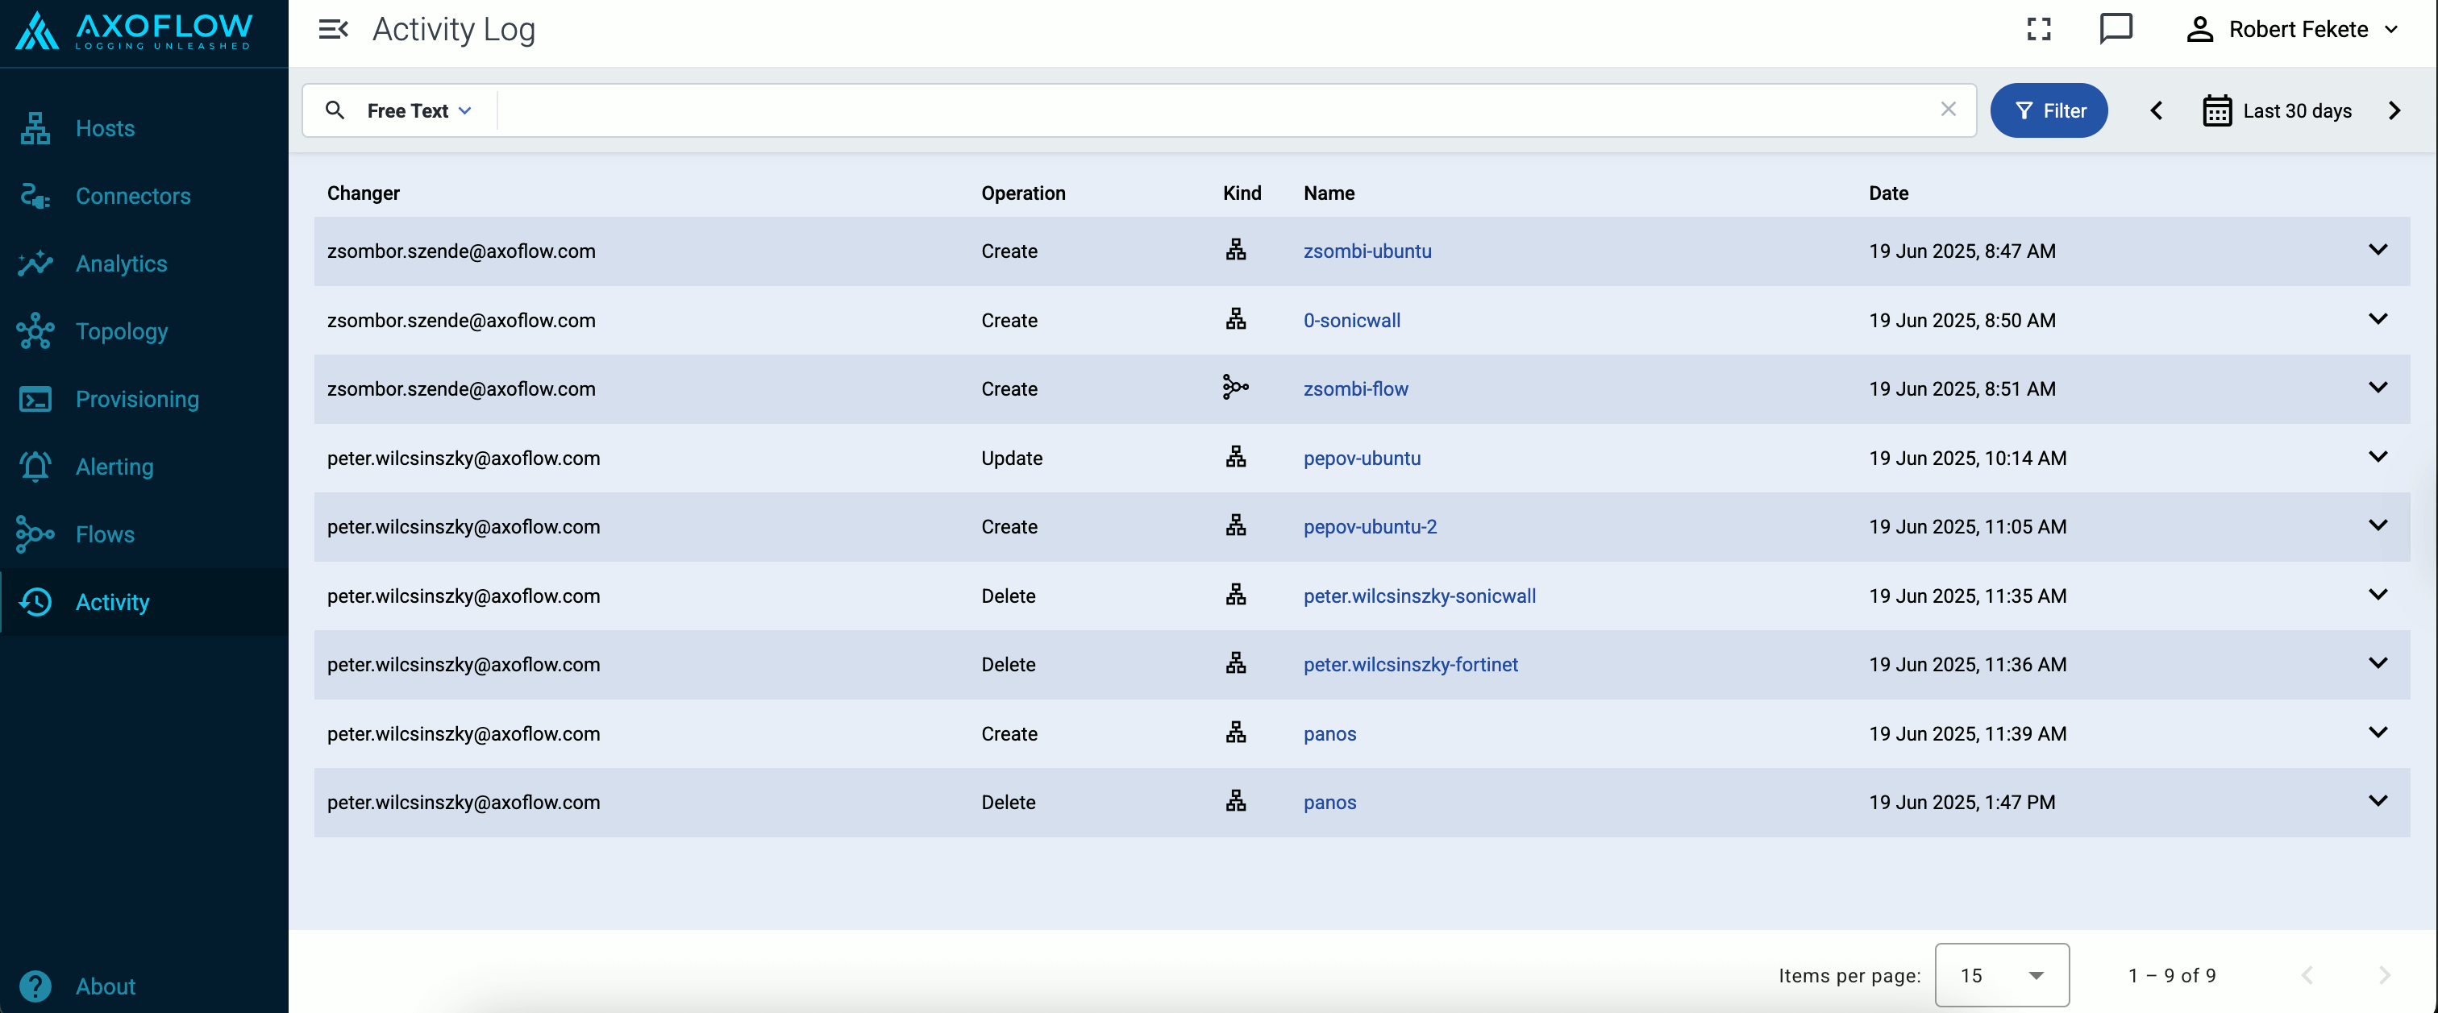Collapse the sidebar menu toggle icon
The image size is (2438, 1013).
333,29
